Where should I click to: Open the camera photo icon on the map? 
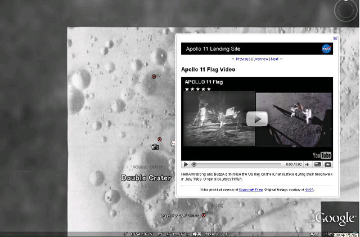click(155, 147)
